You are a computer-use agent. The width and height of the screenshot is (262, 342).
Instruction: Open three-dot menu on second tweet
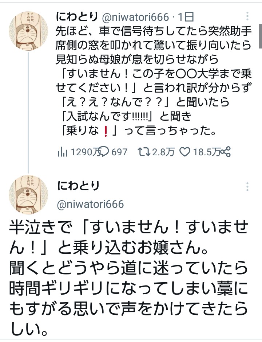coord(247,187)
